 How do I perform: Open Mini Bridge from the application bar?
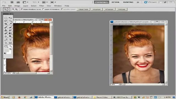(x=18, y=2)
